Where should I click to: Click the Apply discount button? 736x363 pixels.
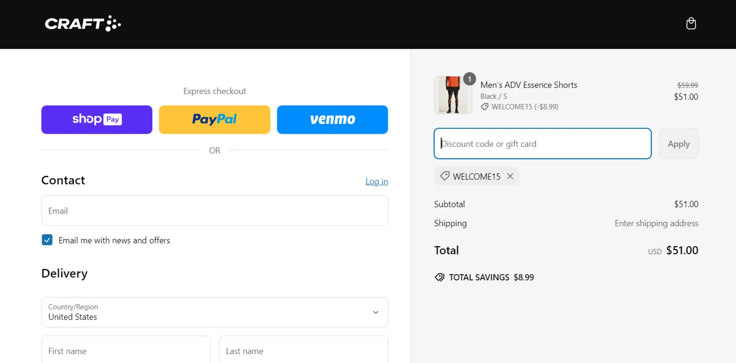(679, 144)
